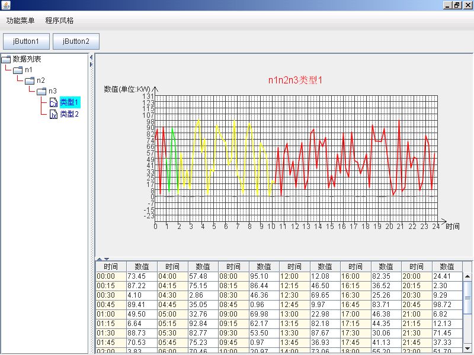Screen dimensions: 474x355
Task: Click the n2 folder icon
Action: click(30, 80)
